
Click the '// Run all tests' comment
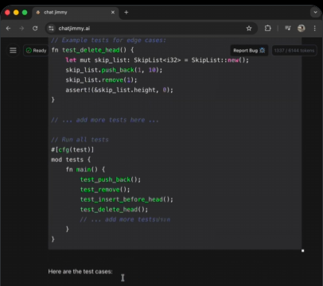tap(80, 140)
